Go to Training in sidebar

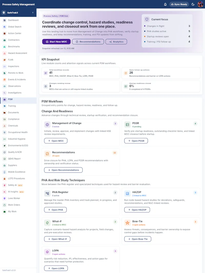point(18,106)
